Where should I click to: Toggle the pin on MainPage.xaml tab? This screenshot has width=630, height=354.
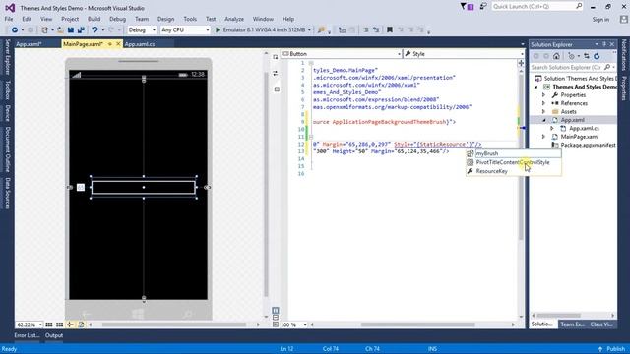109,44
